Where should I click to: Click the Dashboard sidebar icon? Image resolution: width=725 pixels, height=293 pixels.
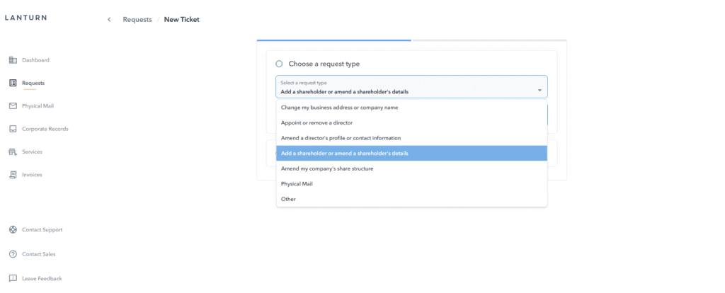coord(13,60)
